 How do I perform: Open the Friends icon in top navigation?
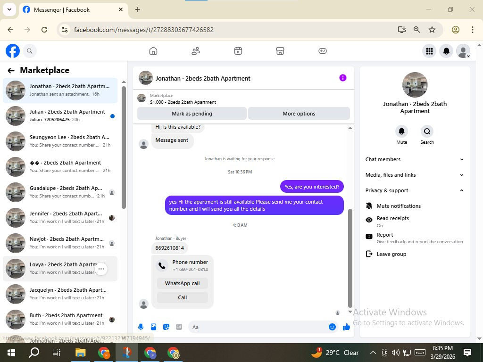[196, 51]
